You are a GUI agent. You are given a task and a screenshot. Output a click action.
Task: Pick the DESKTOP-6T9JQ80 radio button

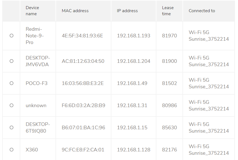click(11, 128)
